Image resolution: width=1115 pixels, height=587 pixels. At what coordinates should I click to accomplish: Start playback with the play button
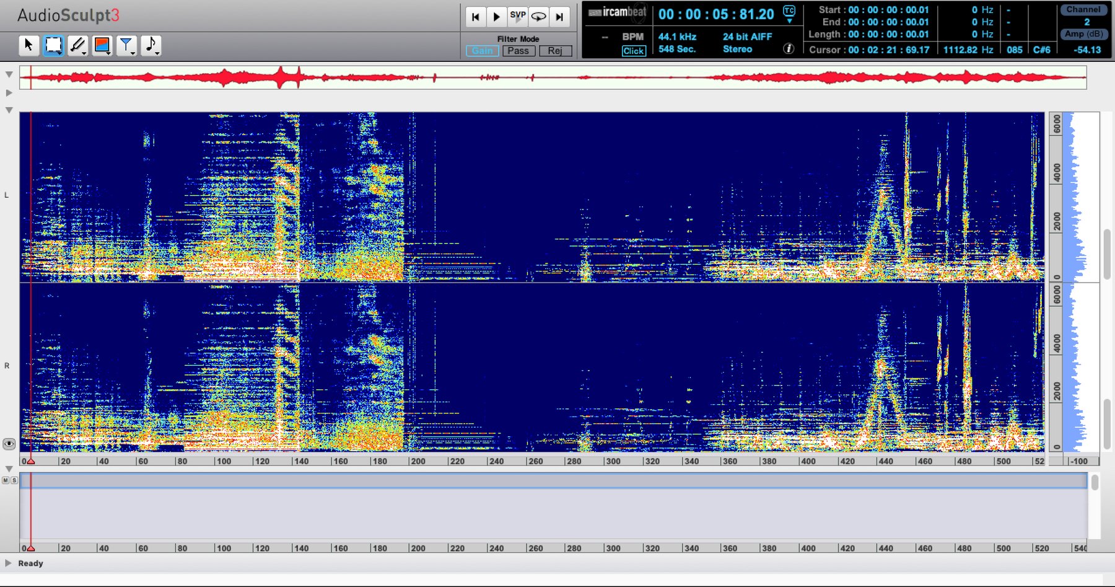pos(496,17)
